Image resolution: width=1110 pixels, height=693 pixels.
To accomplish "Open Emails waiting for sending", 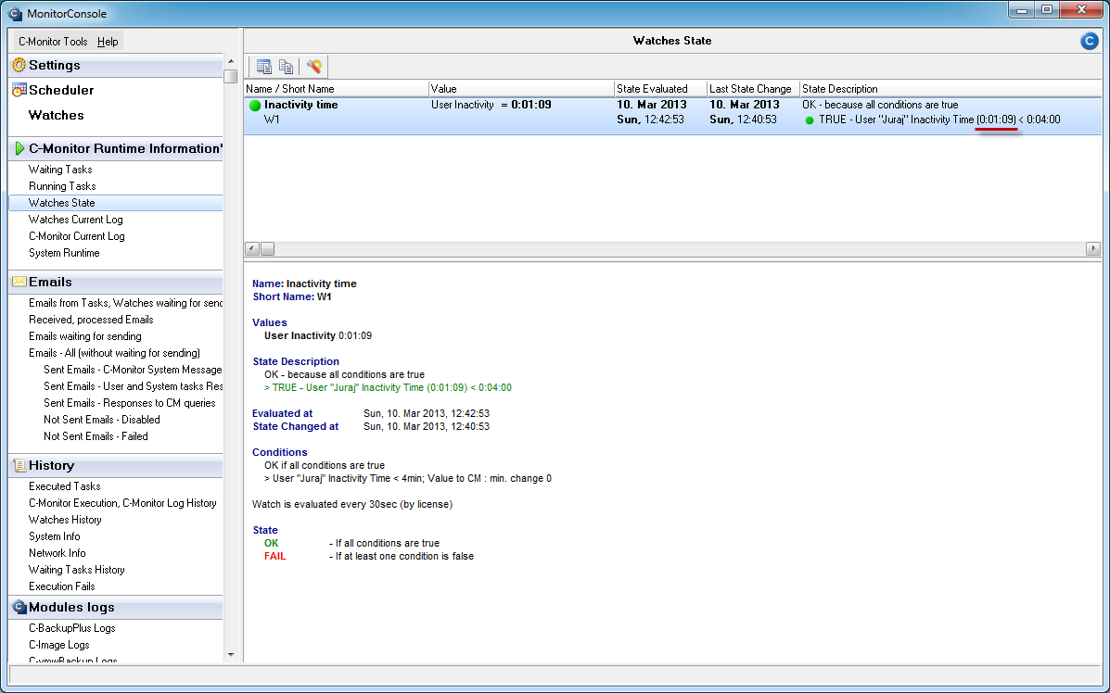I will coord(85,336).
